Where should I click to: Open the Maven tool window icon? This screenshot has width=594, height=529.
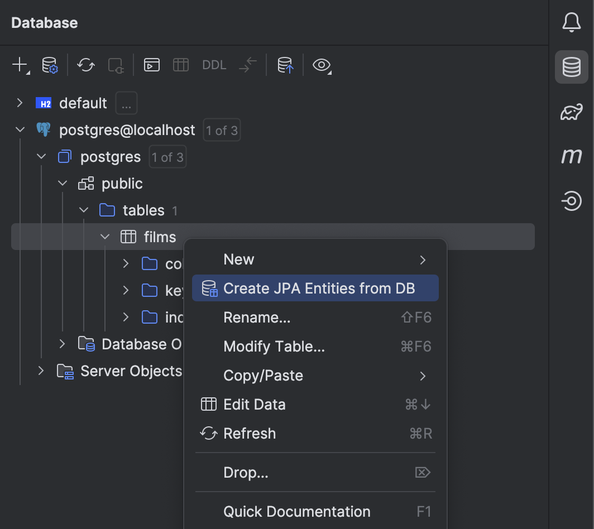571,156
